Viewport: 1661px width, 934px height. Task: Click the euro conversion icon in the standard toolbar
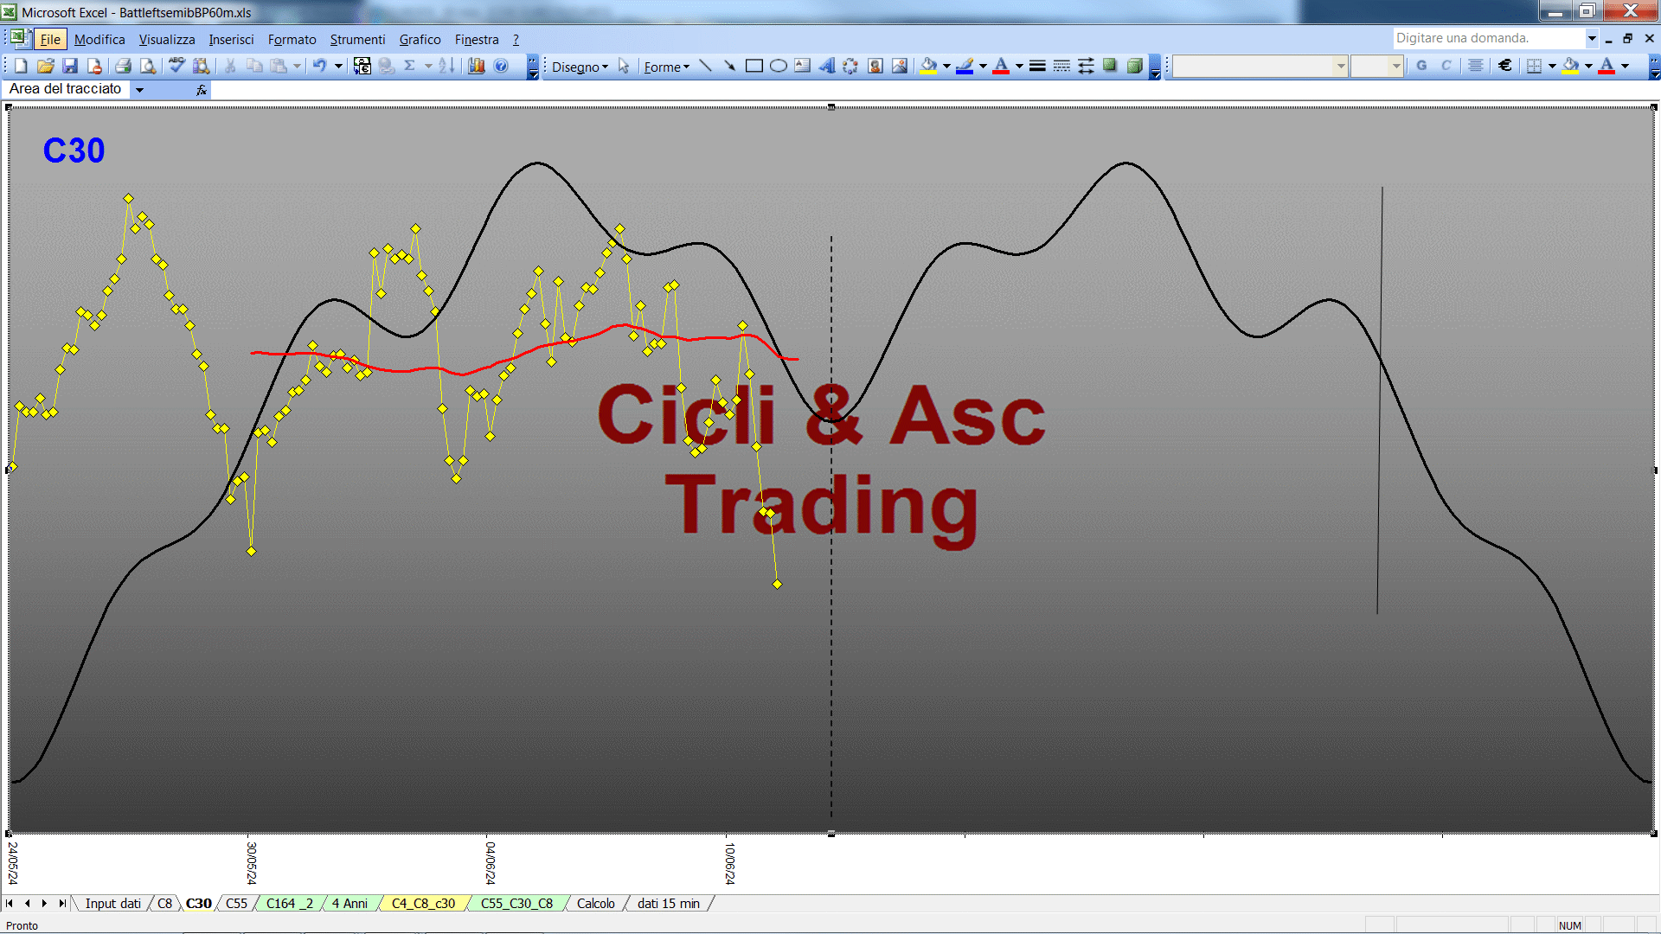(362, 66)
